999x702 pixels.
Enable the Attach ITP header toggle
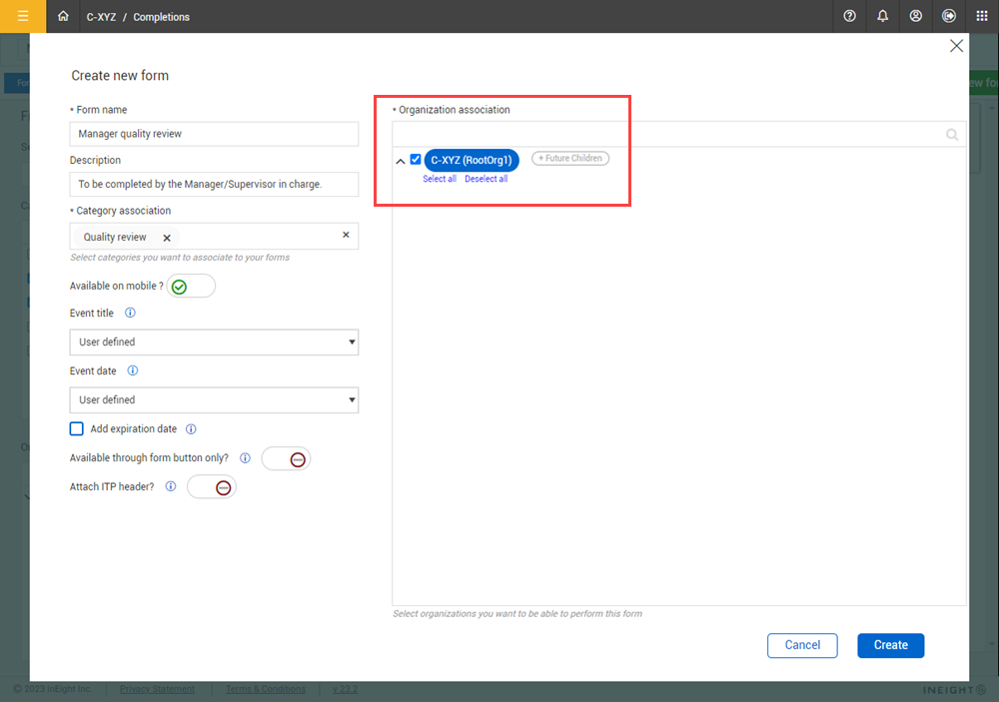pos(212,487)
